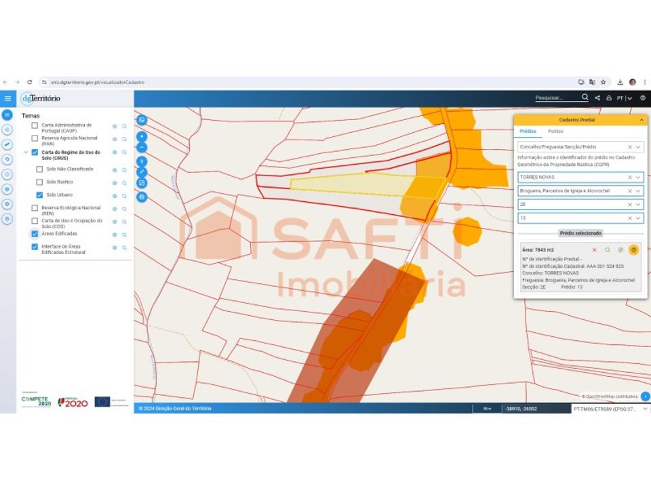651x488 pixels.
Task: Uncheck Interface de Áreas Edificadas Estrutural
Action: 35,247
